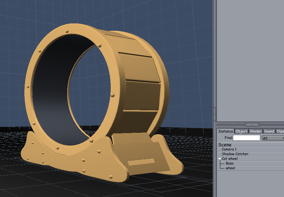Select Camera 1 in the scene list
284x197 pixels.
point(229,149)
